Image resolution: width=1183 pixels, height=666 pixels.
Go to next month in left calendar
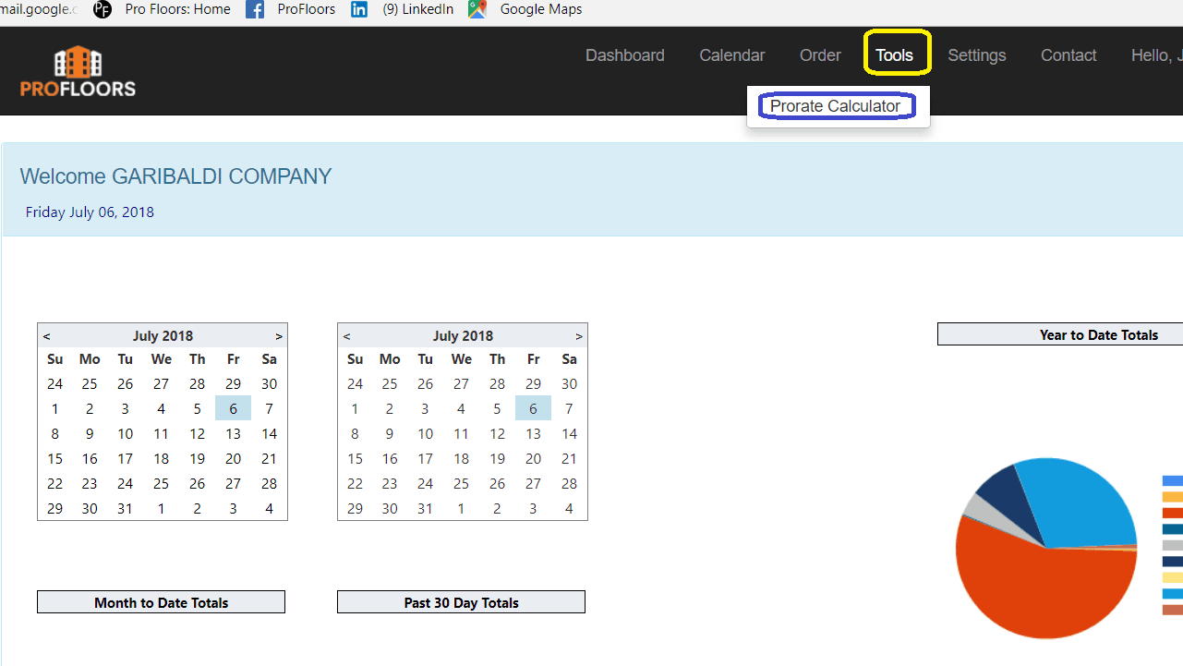tap(279, 336)
